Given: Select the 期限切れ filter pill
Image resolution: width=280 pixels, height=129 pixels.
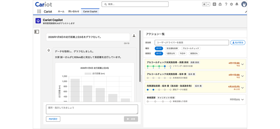Looking at the screenshot, I should 194,53.
